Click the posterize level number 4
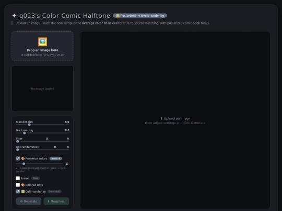The image size is (282, 211). (67, 164)
